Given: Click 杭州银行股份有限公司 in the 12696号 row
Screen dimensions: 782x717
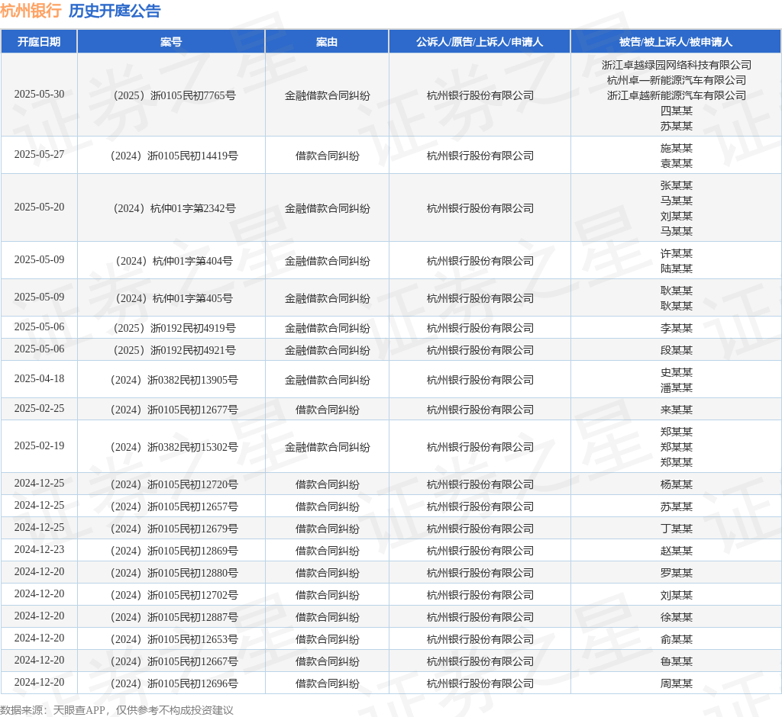Looking at the screenshot, I should pos(480,683).
